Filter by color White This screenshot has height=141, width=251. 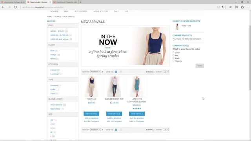[x=53, y=59]
